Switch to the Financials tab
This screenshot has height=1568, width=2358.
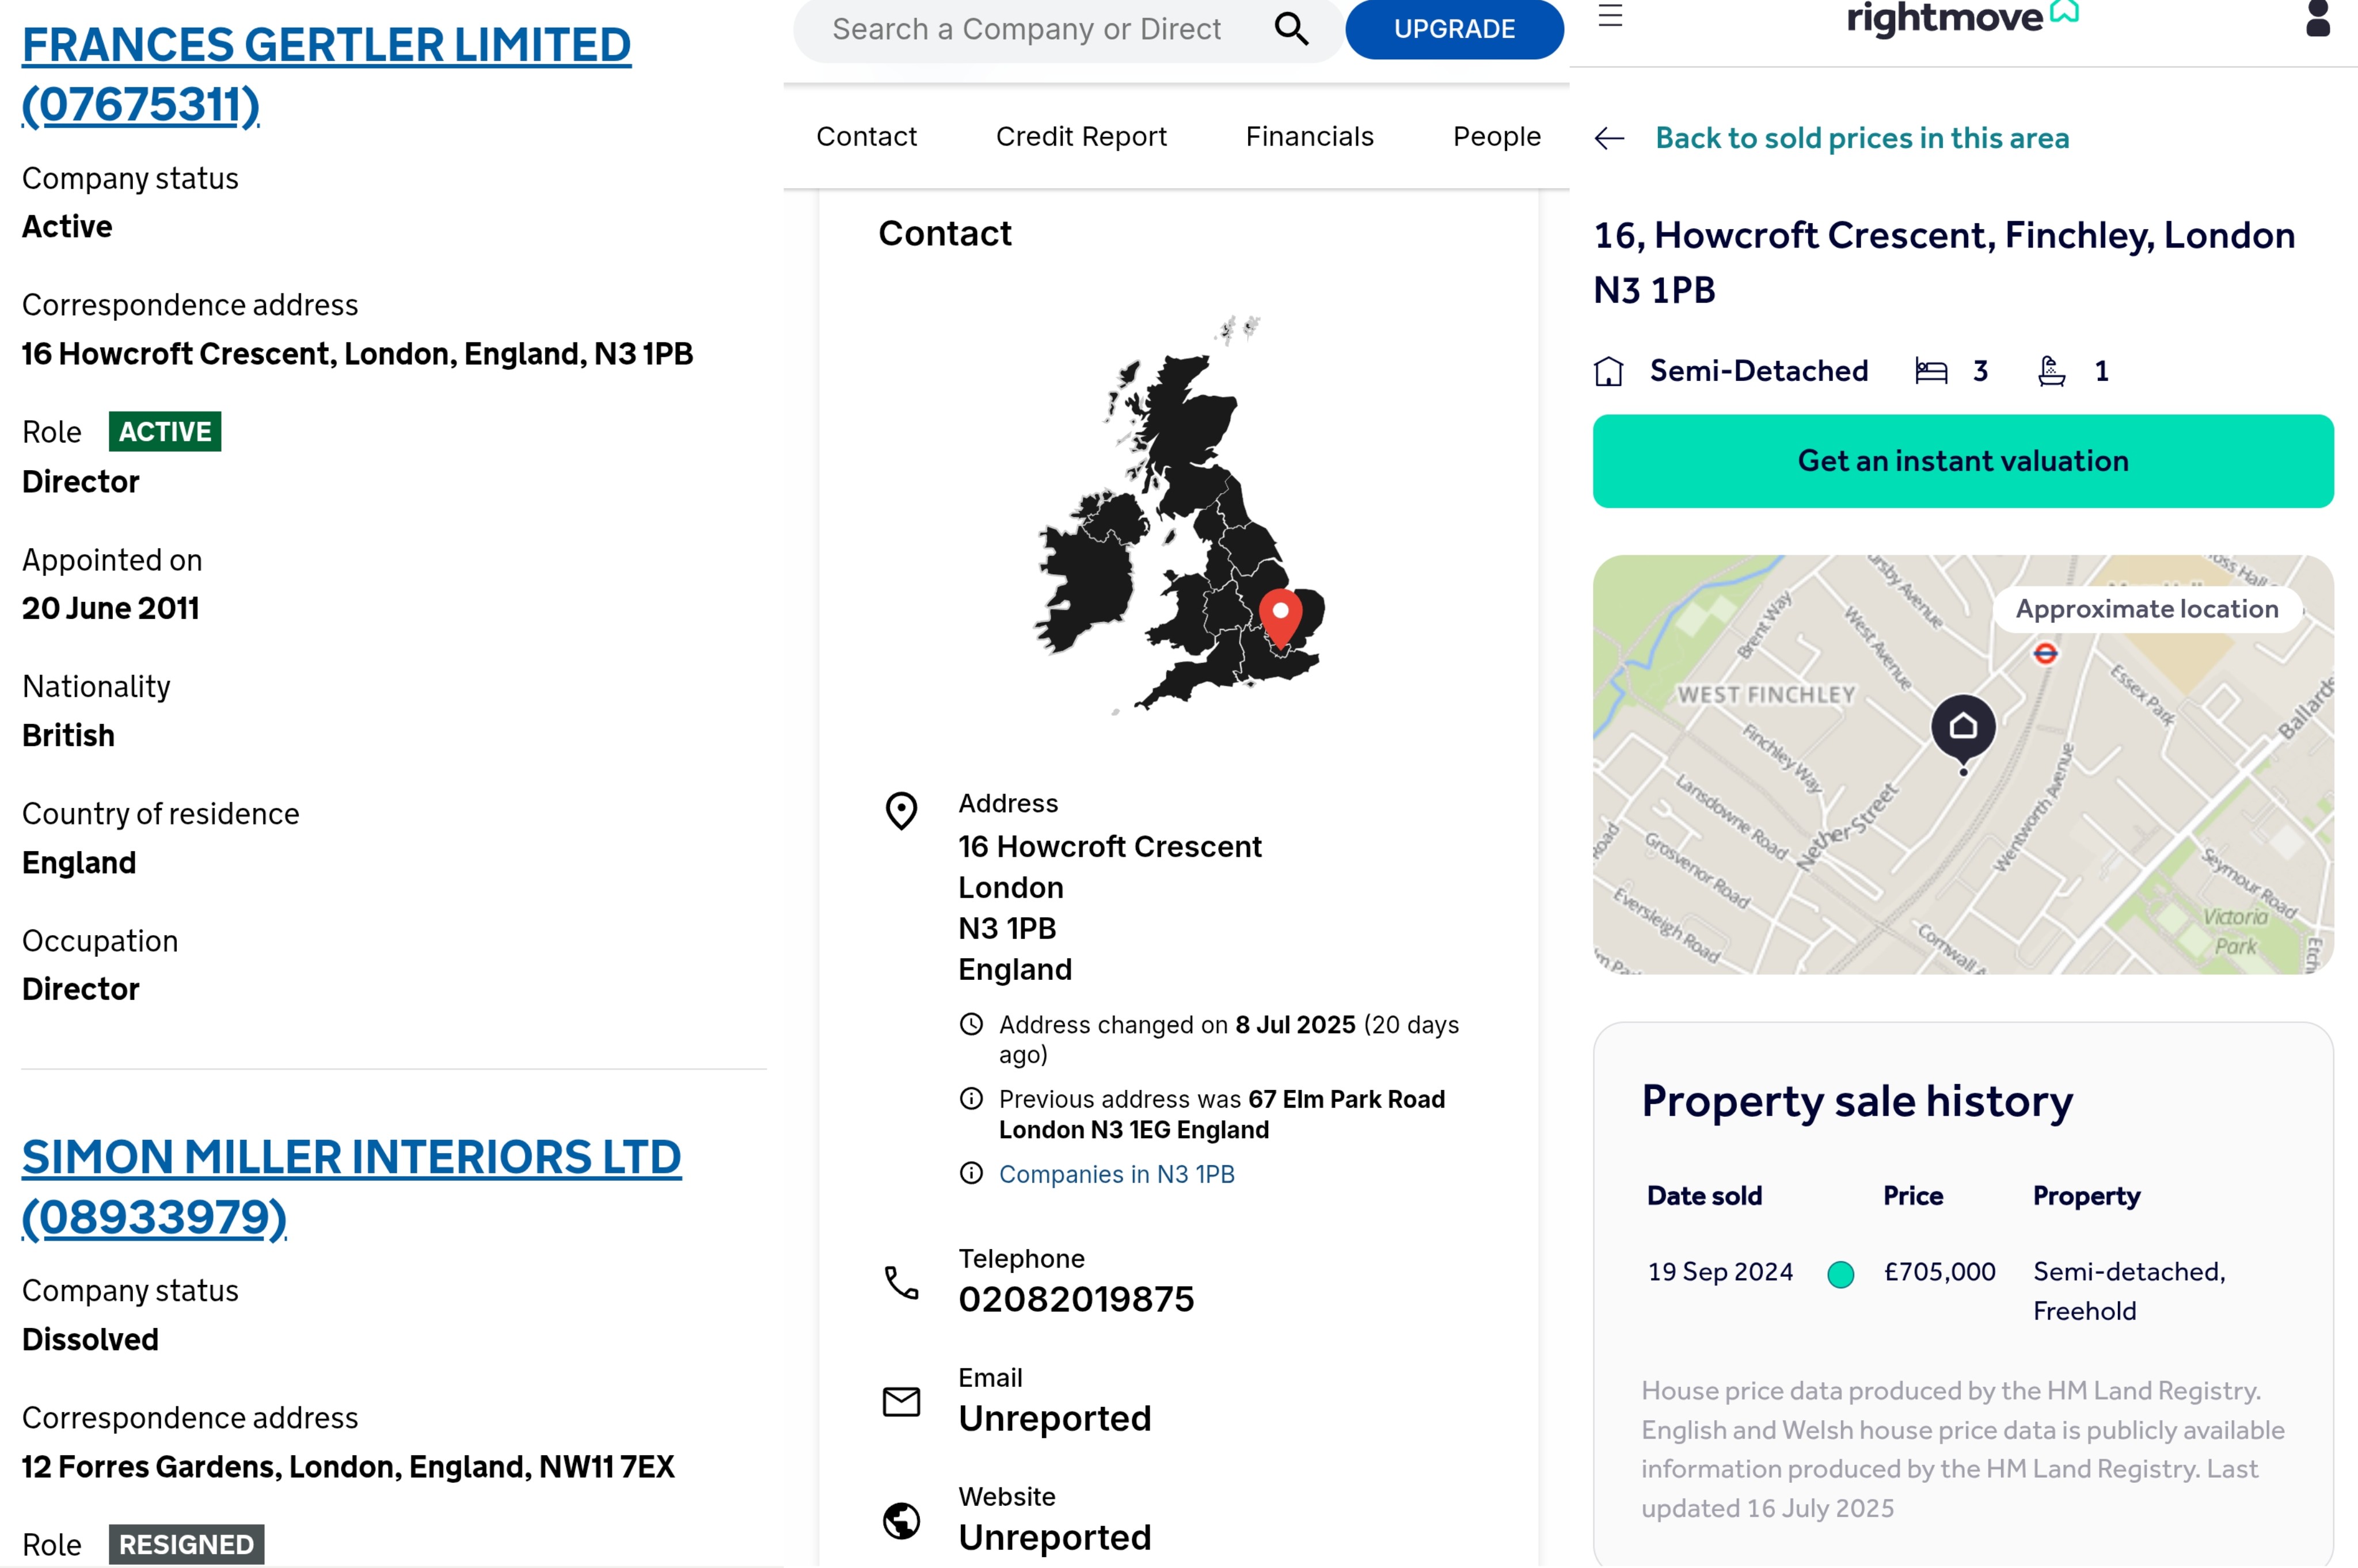(x=1310, y=136)
